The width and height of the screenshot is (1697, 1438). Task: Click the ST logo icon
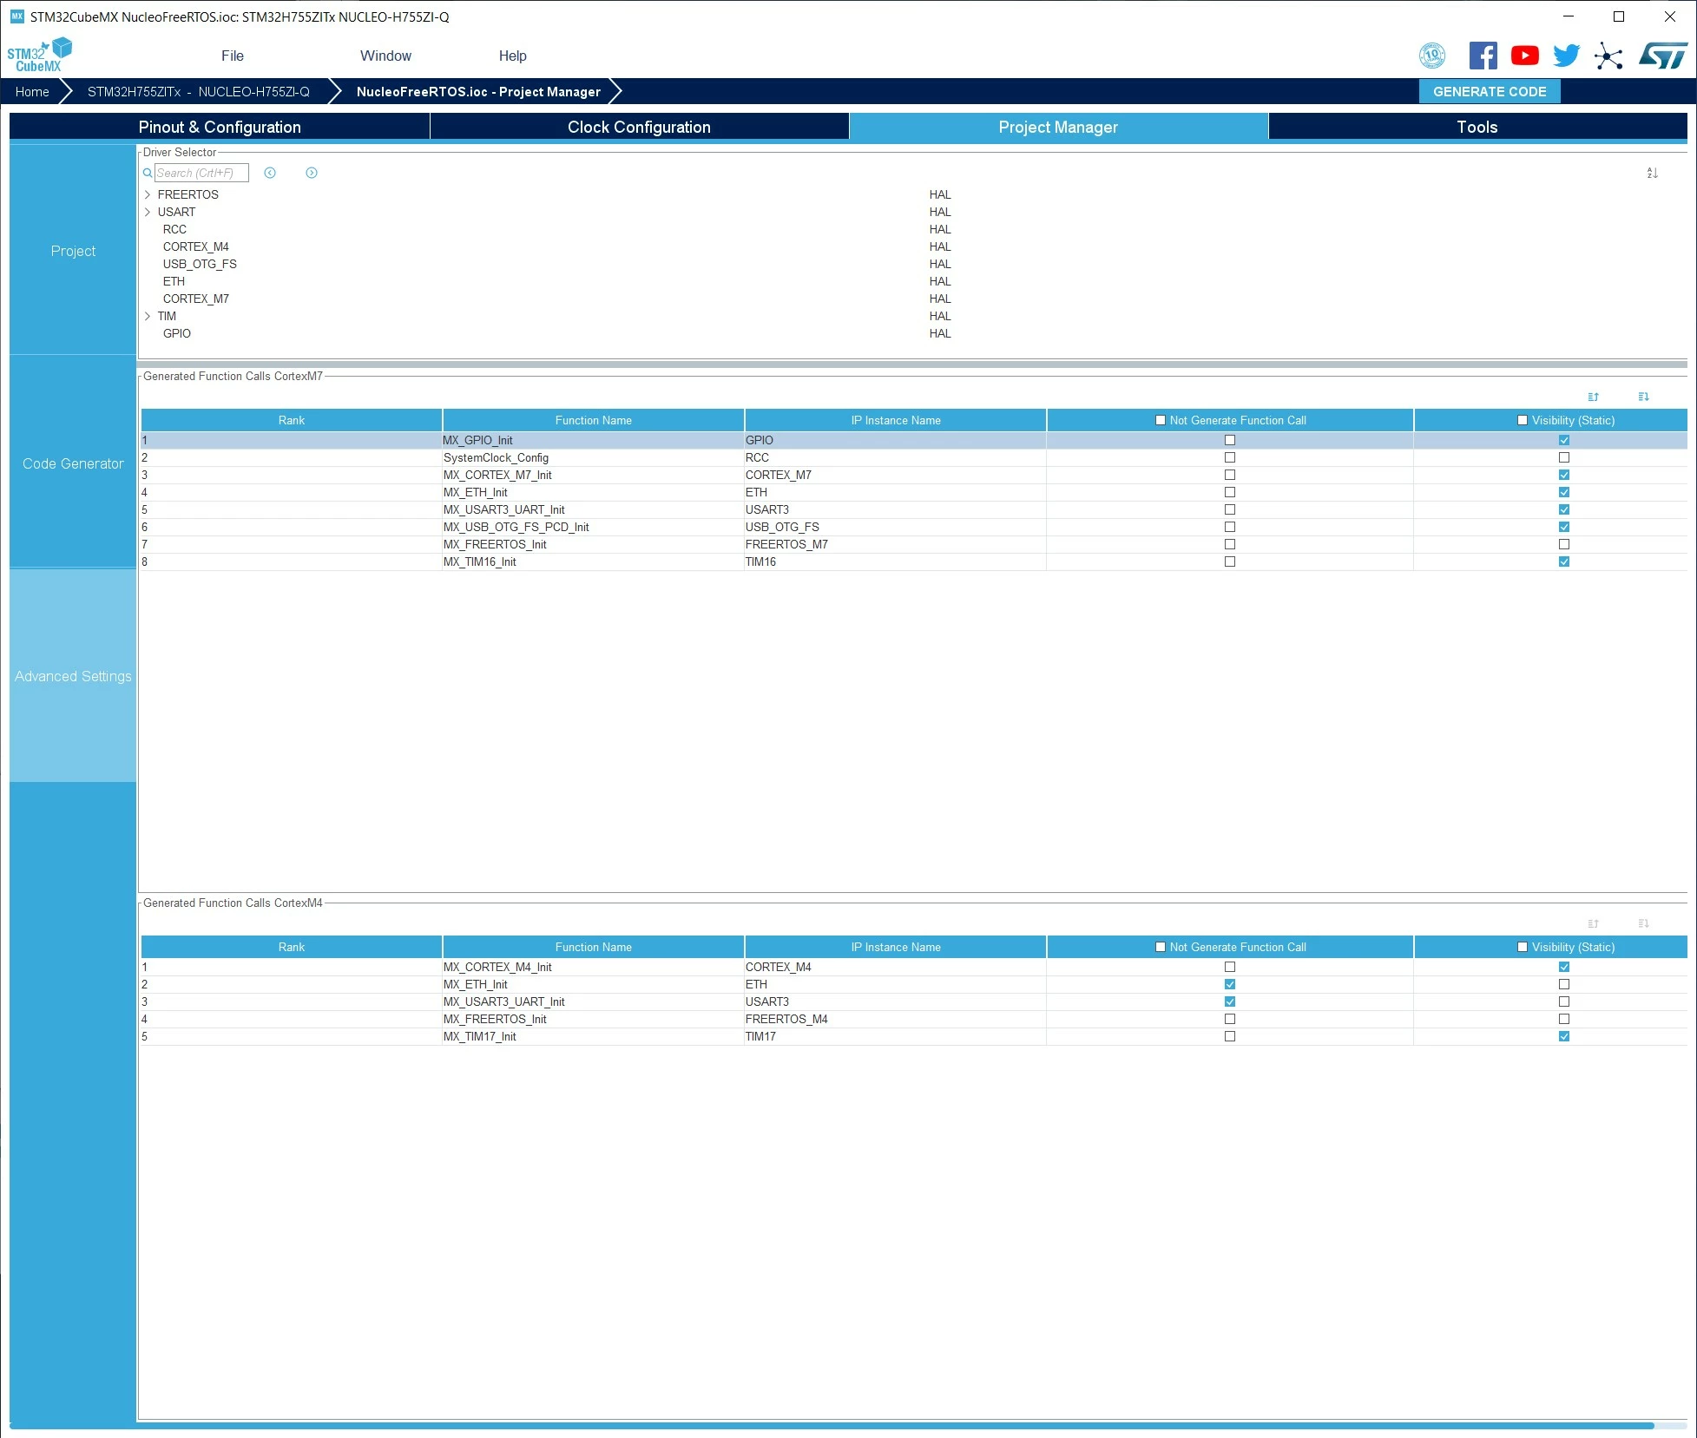(x=1663, y=56)
